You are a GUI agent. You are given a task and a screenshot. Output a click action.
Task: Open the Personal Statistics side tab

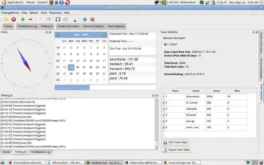click(x=261, y=69)
